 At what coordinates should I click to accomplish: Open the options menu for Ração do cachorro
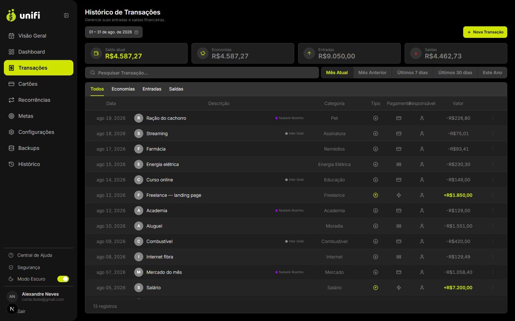tap(493, 118)
